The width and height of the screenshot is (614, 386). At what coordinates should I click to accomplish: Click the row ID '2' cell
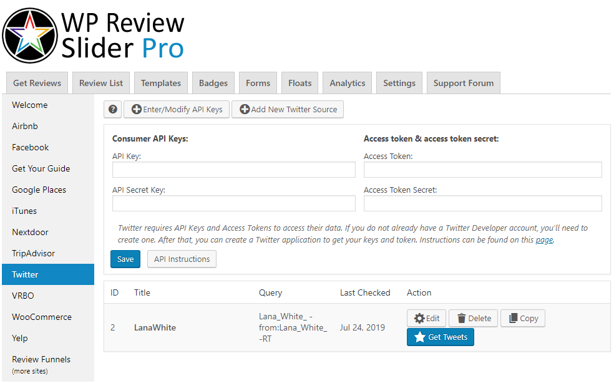point(113,327)
